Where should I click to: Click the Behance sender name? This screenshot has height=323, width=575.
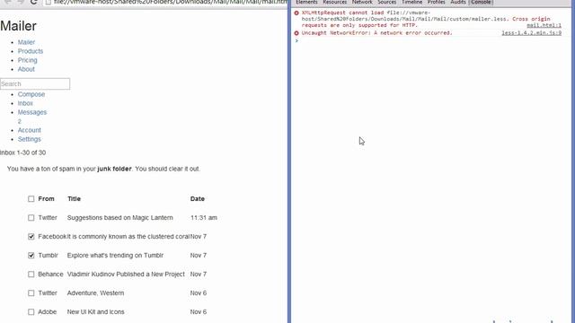[x=50, y=275]
